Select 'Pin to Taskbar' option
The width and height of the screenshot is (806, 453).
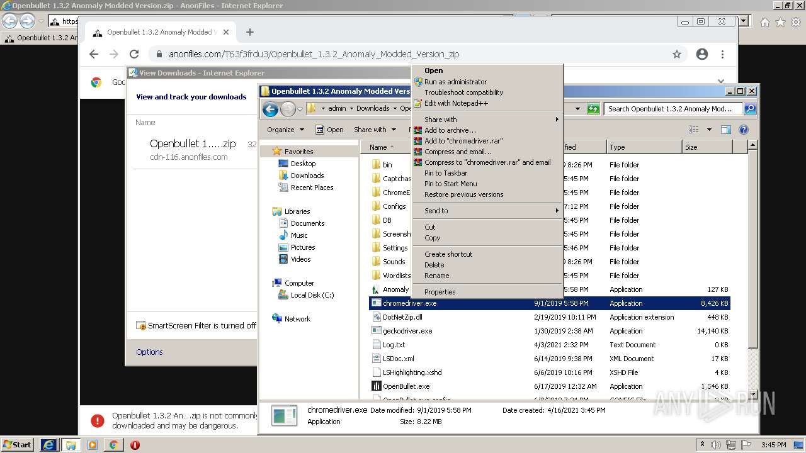487,173
